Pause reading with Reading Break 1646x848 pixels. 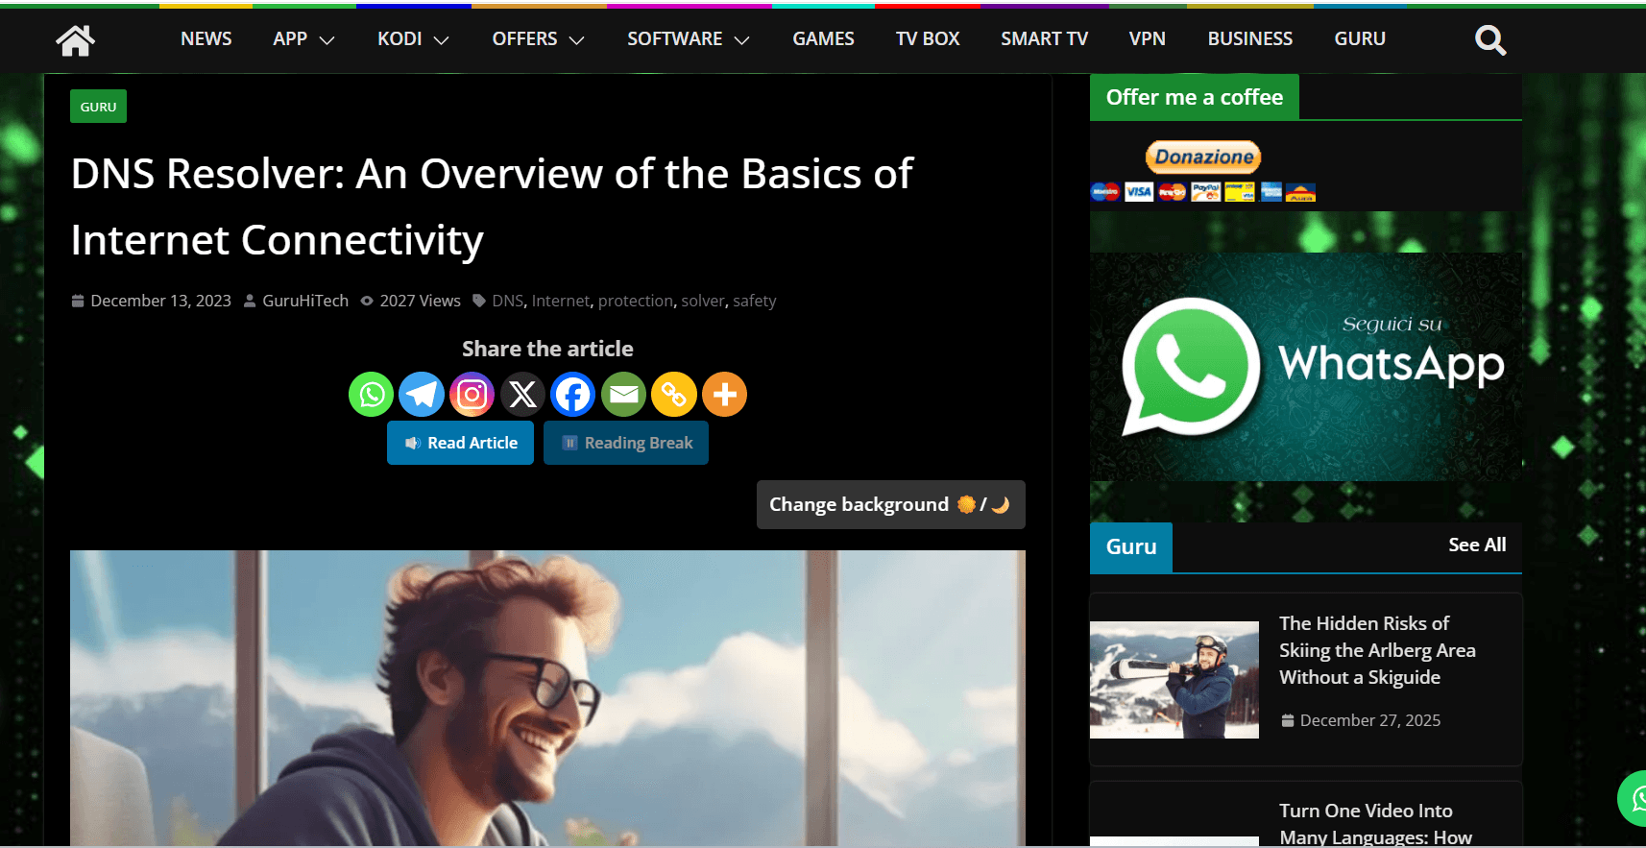pyautogui.click(x=626, y=443)
